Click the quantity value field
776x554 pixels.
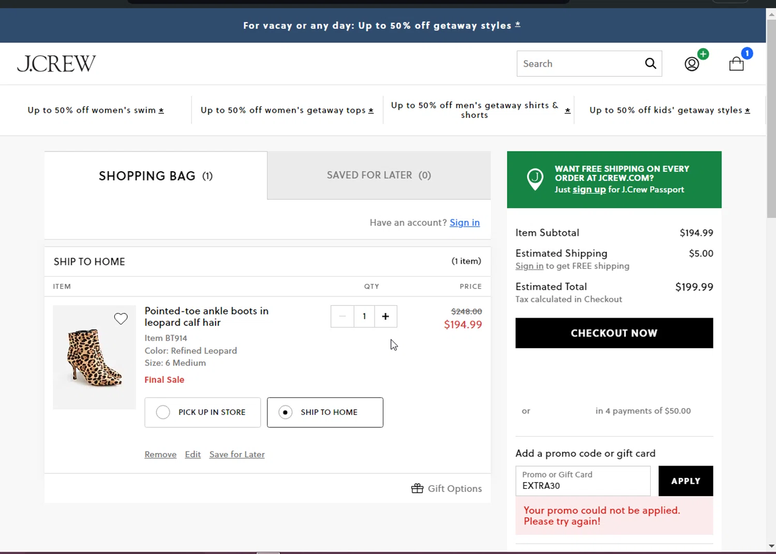364,317
